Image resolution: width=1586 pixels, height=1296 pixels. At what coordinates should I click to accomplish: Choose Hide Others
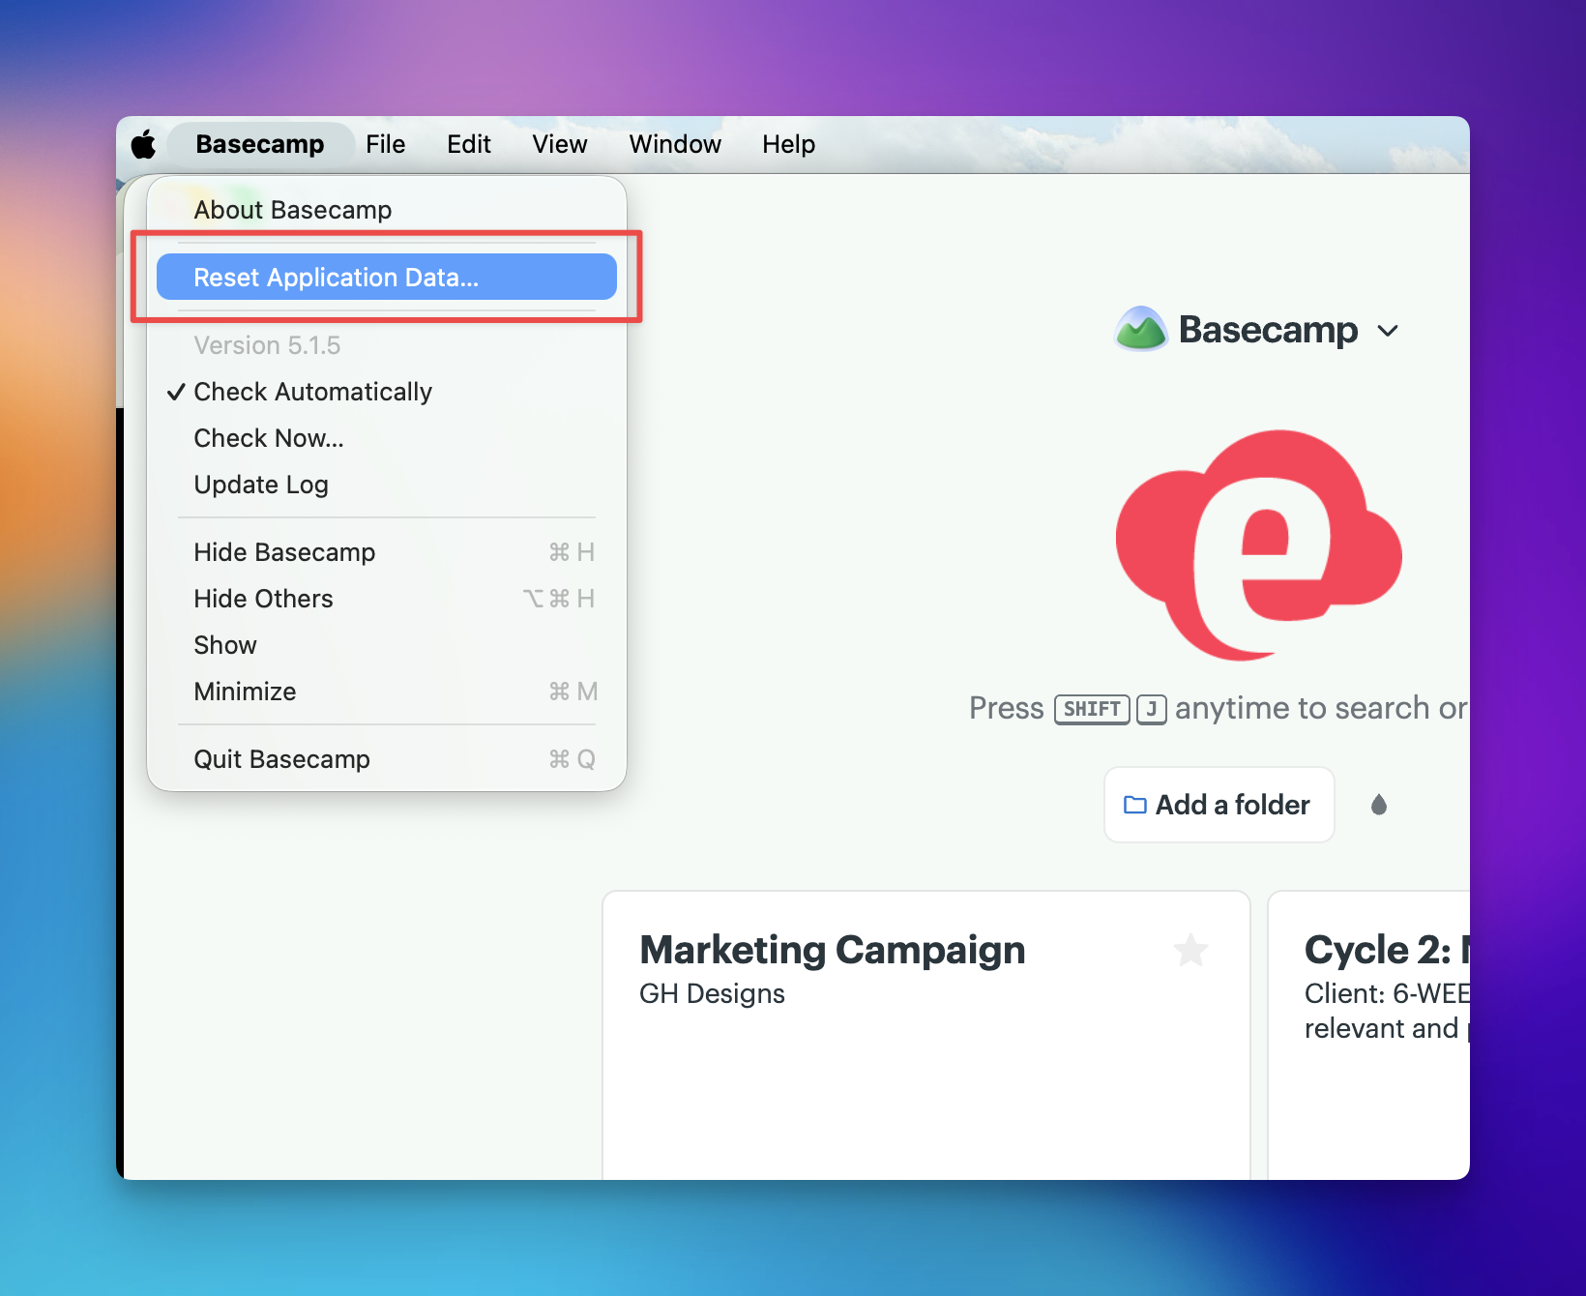pyautogui.click(x=387, y=599)
